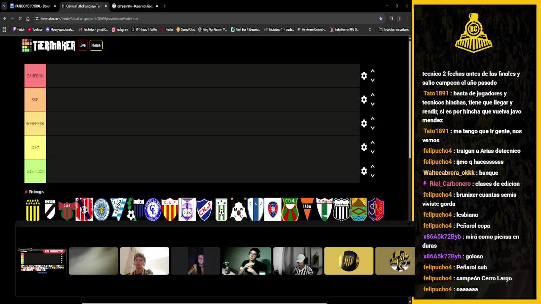Image resolution: width=541 pixels, height=304 pixels.
Task: Pick the sun emblem round crest
Action: tap(101, 209)
